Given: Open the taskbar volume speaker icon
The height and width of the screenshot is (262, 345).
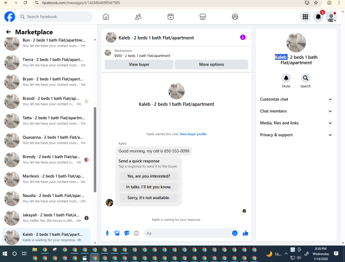Looking at the screenshot, I should tap(299, 258).
